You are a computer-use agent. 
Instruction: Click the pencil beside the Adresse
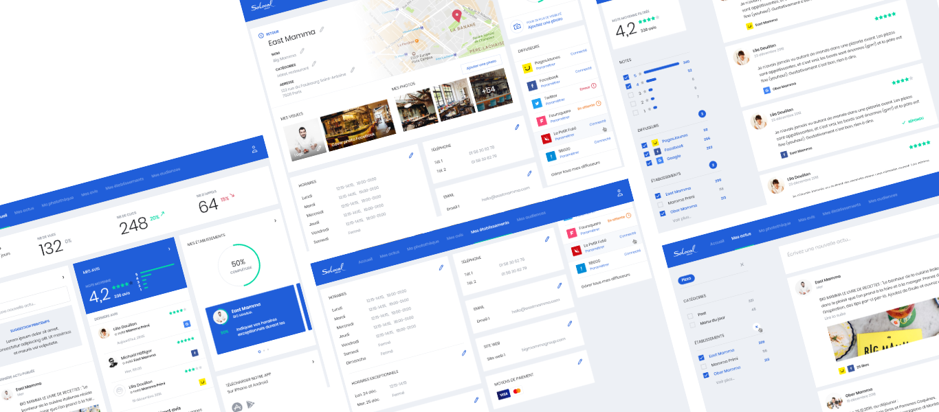tap(353, 69)
